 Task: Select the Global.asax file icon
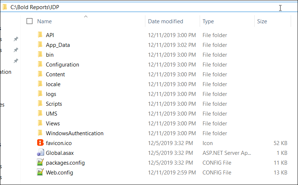(x=40, y=153)
